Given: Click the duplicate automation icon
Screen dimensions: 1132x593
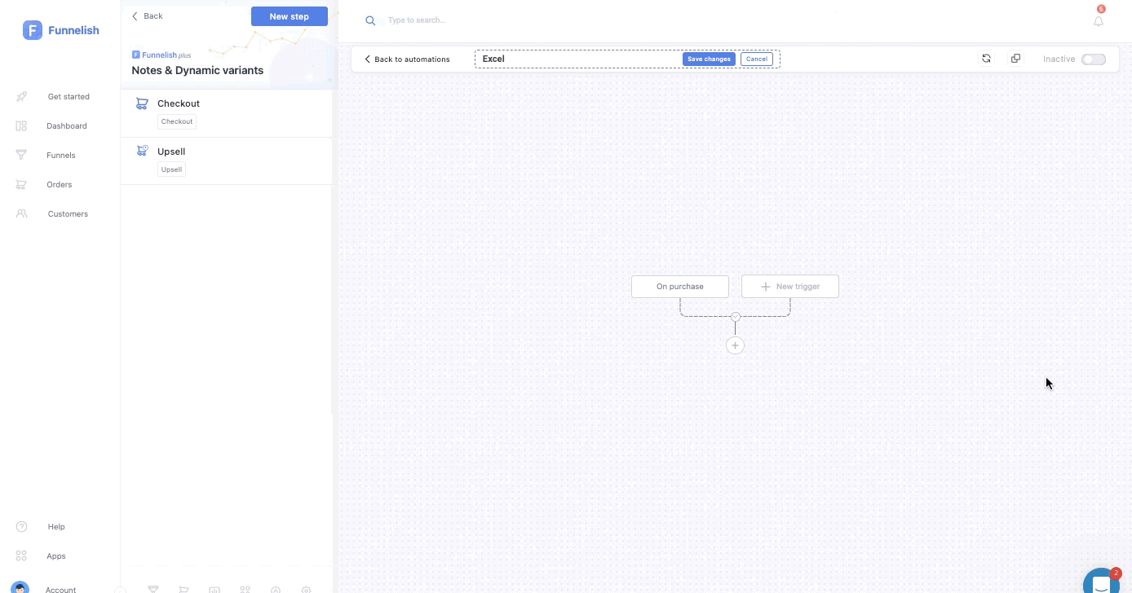Looking at the screenshot, I should 1015,59.
